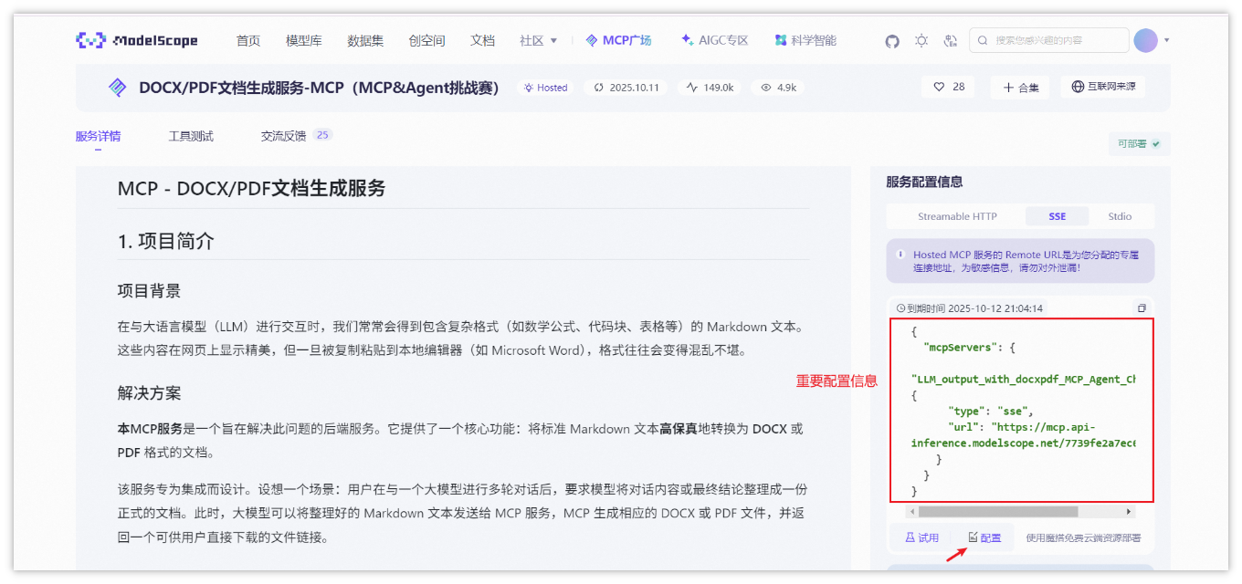Open the 科学智能 section
1242x584 pixels.
click(805, 40)
